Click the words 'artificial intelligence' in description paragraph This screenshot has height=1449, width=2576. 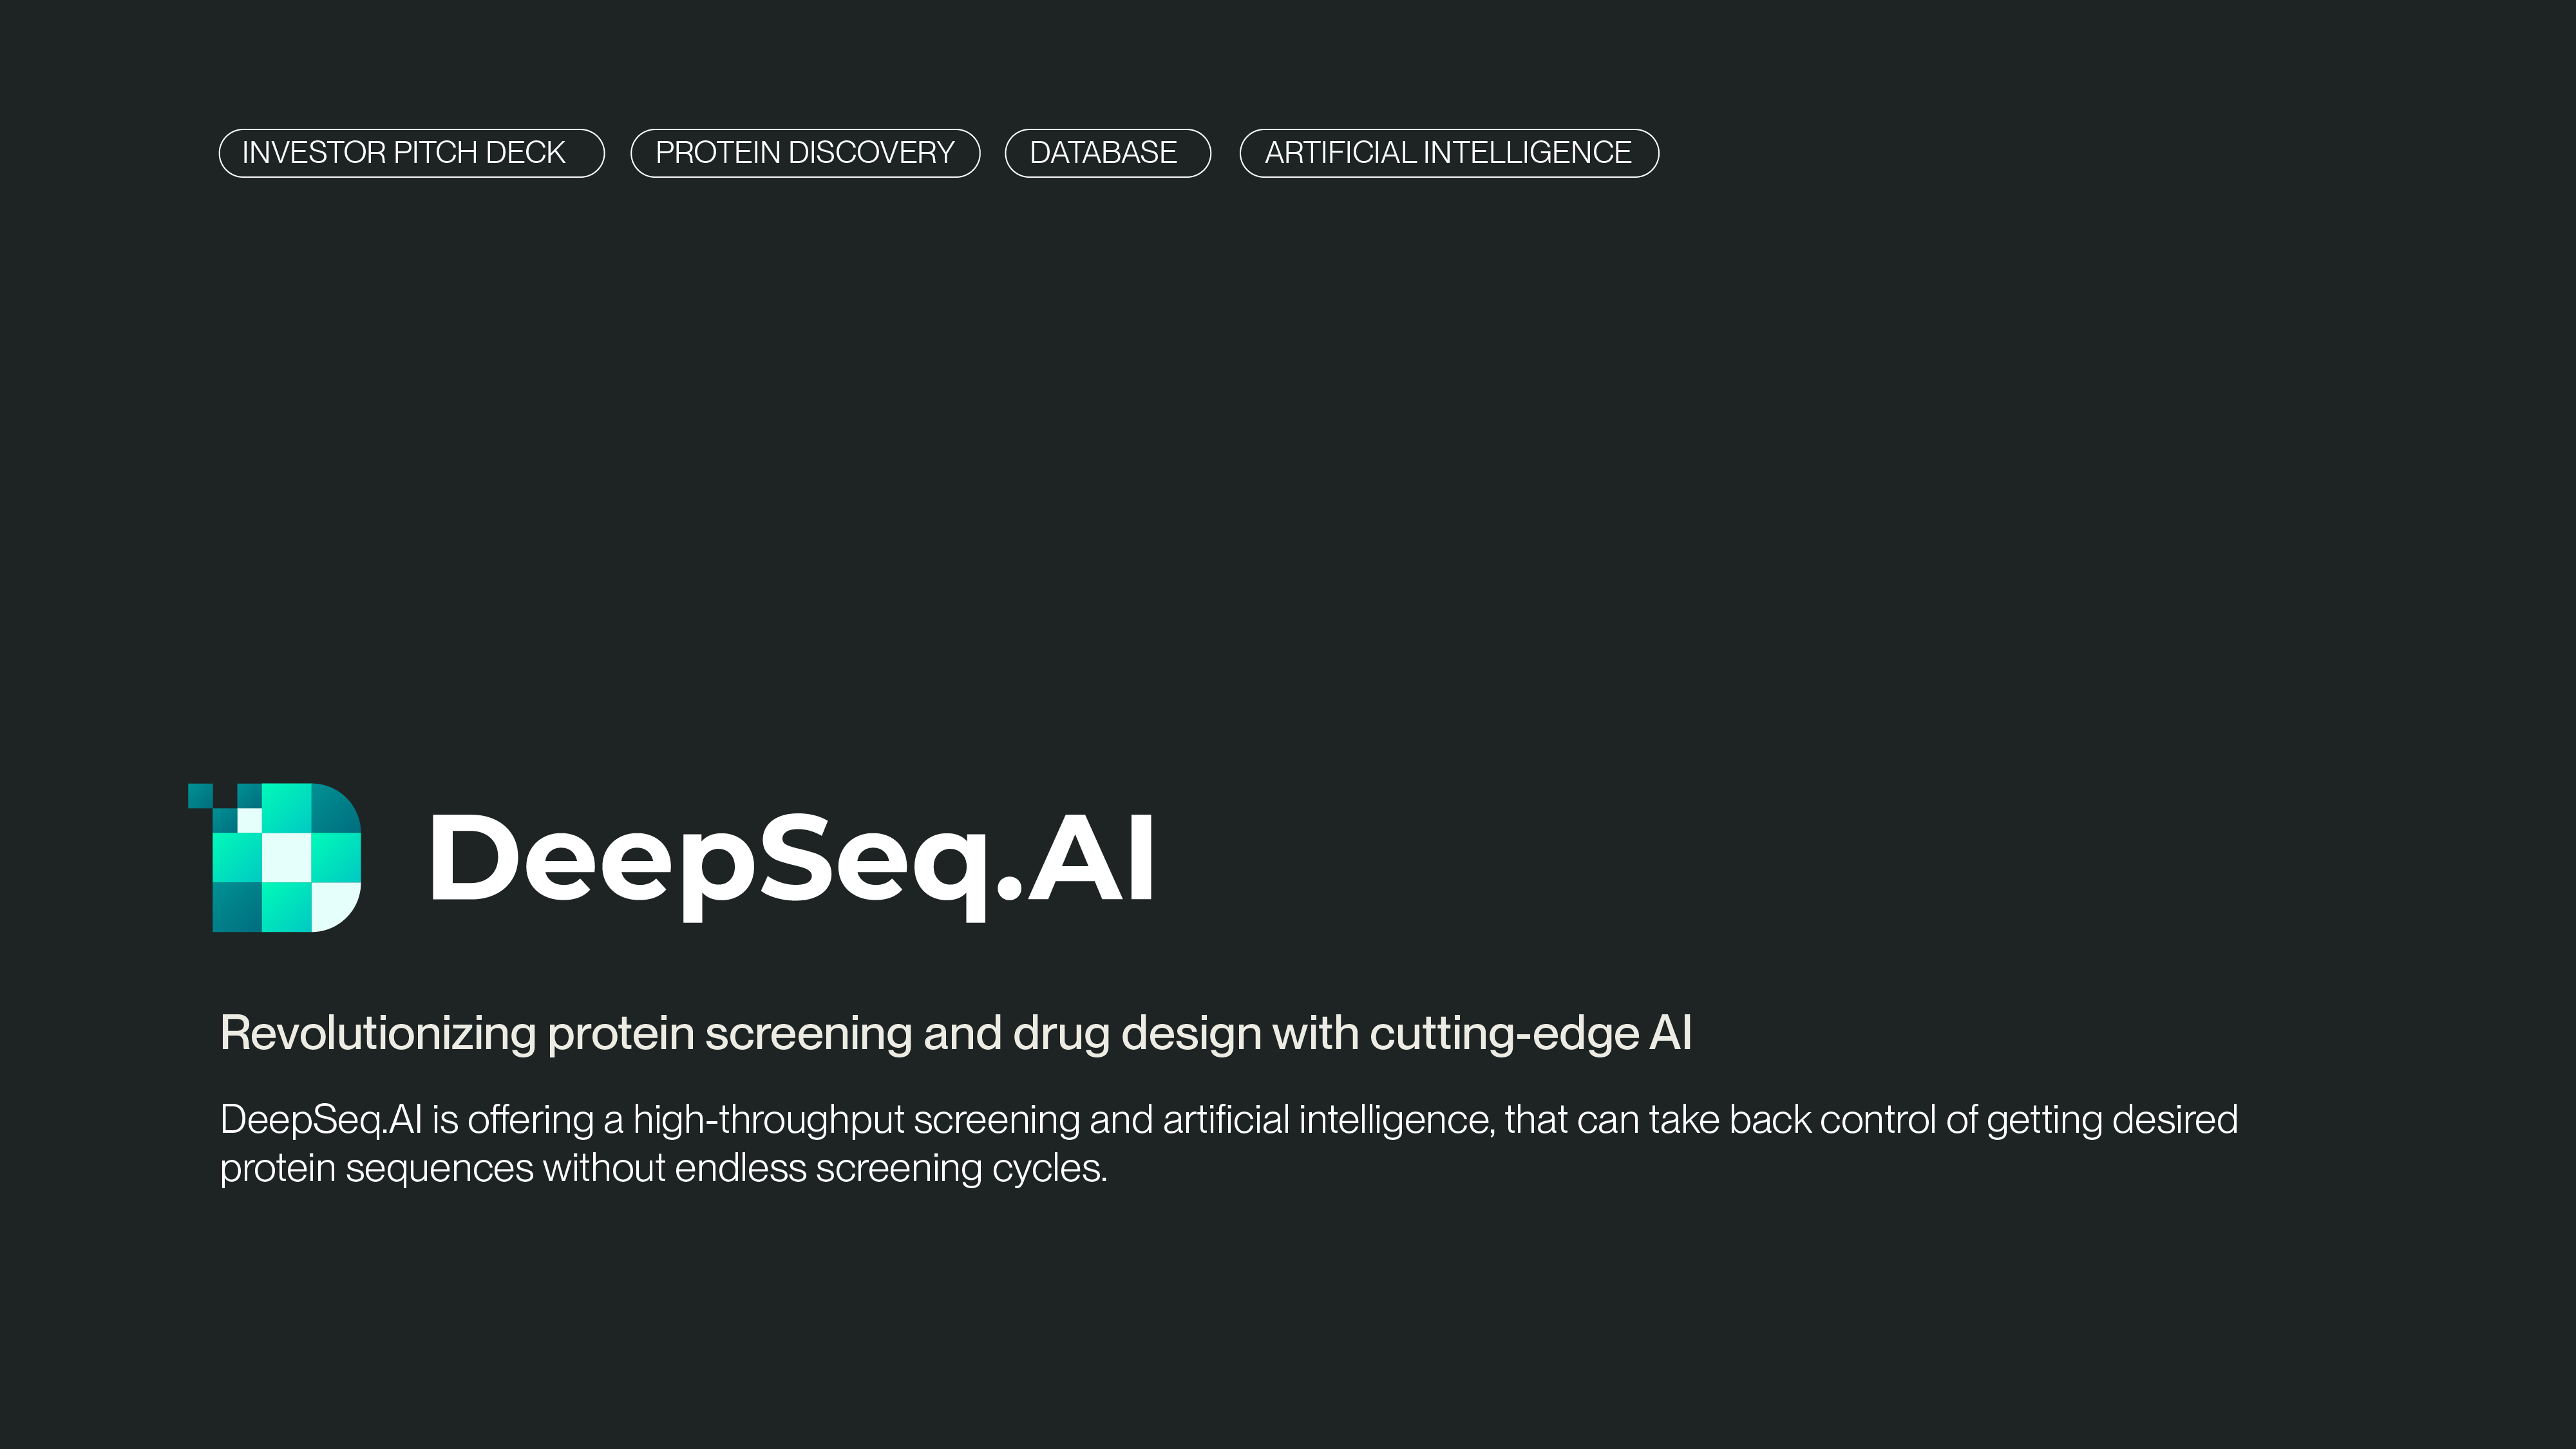(x=1329, y=1120)
